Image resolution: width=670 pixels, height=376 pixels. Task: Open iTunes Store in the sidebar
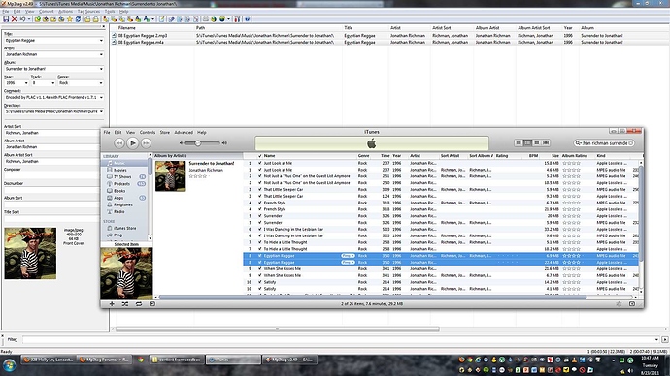pos(125,228)
